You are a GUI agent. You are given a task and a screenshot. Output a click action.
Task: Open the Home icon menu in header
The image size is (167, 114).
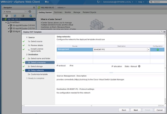coord(47,2)
